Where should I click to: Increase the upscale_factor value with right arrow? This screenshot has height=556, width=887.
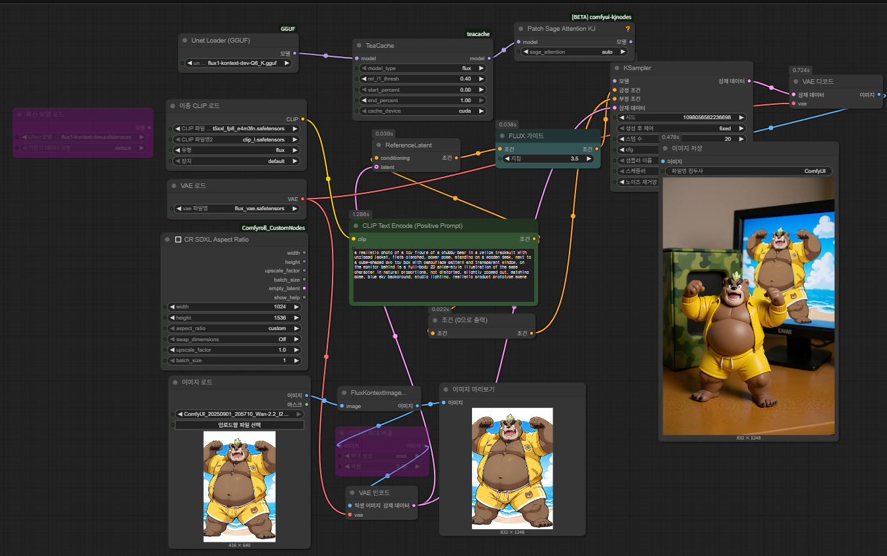coord(296,350)
